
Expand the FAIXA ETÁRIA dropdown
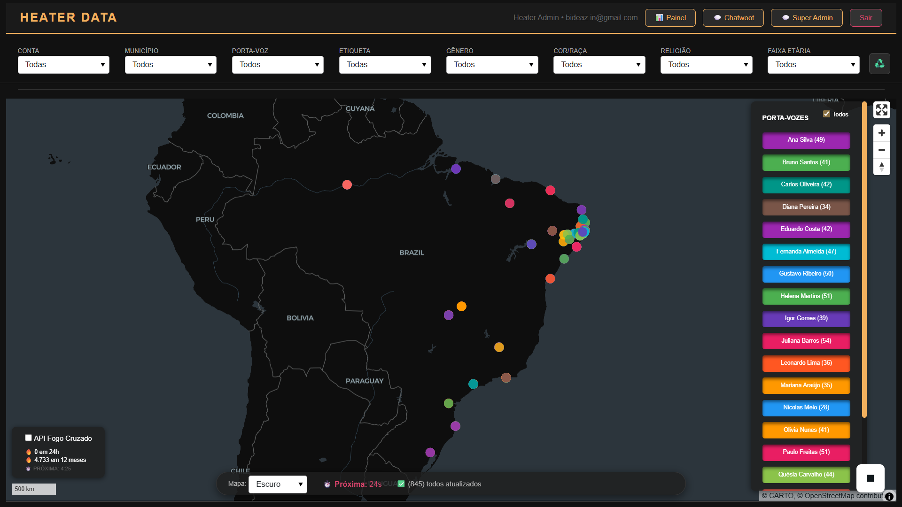click(813, 64)
